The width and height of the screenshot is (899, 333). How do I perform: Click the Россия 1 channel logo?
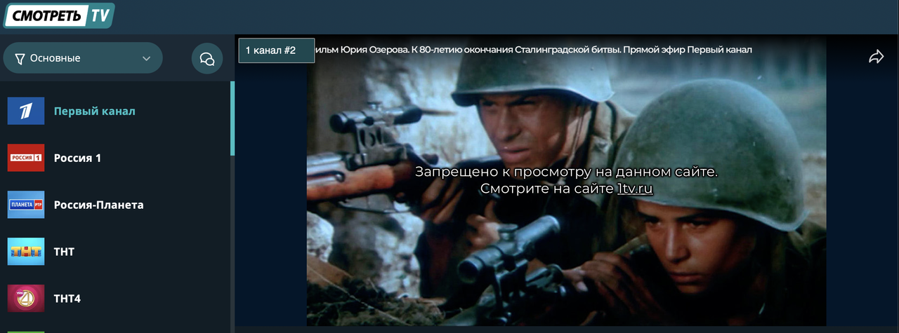26,158
